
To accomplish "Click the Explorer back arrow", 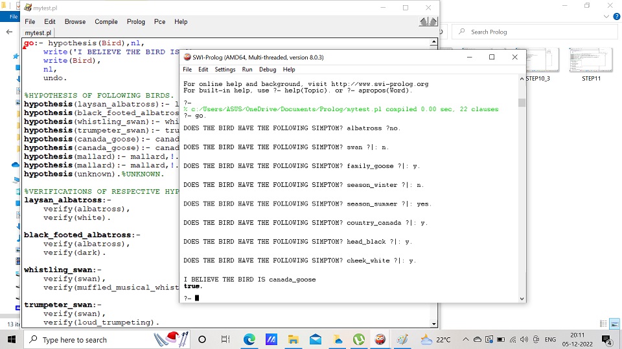I will tap(9, 32).
